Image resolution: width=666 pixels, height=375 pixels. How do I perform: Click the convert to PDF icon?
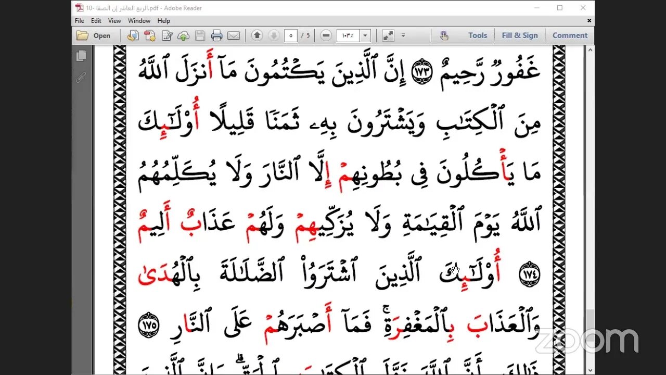[x=133, y=35]
